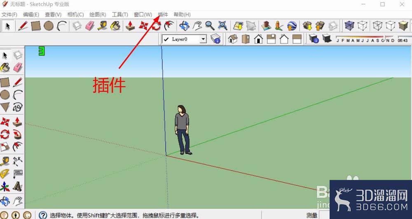Pick the Circle tool in top toolbar
Viewport: 412px width, 219px height.
click(49, 25)
